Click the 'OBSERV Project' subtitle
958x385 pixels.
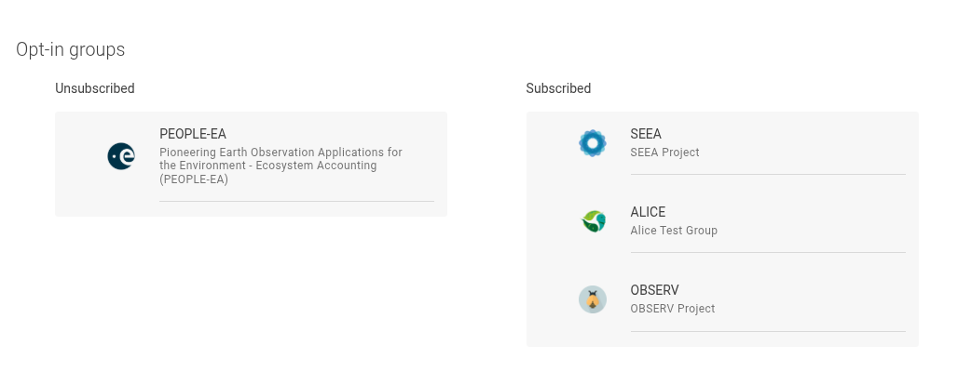(x=672, y=309)
